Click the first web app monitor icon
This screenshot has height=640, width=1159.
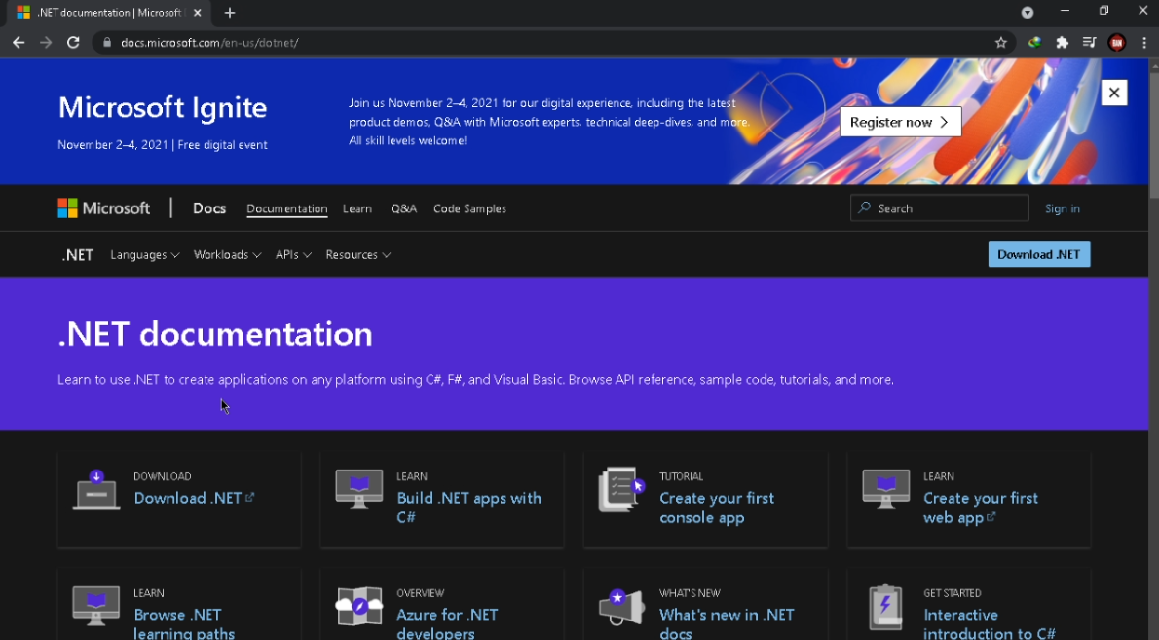[885, 488]
